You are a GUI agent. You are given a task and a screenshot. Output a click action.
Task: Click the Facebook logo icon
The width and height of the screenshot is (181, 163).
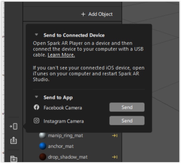click(x=36, y=107)
